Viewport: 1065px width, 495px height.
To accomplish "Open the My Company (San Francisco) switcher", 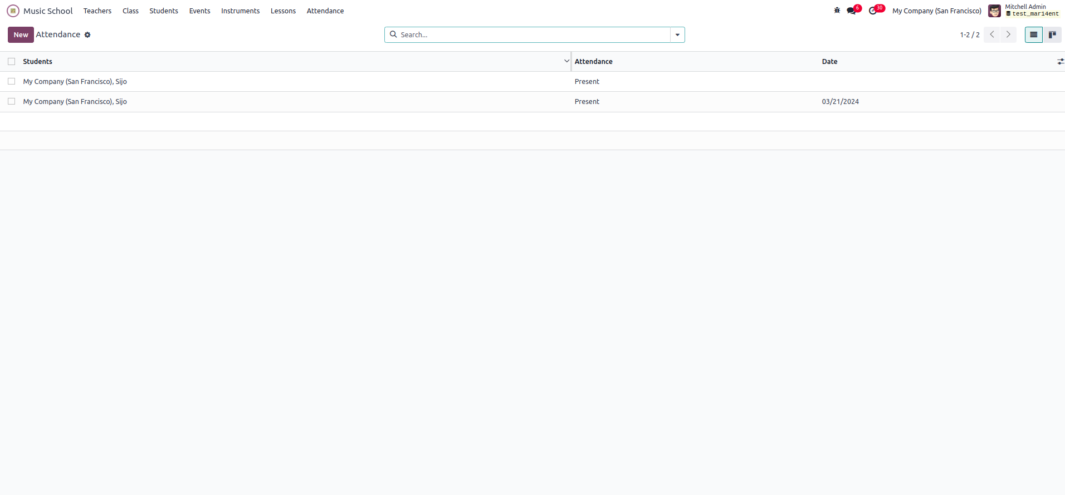I will coord(937,11).
